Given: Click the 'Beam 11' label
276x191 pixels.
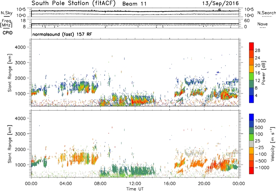Looking at the screenshot, I should tap(134, 4).
